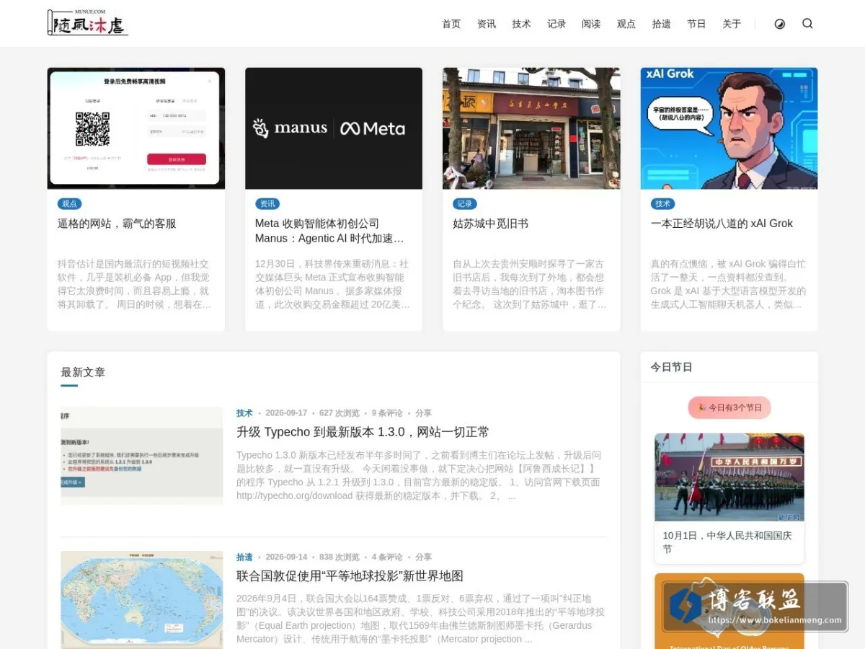Open the world map thumbnail
The height and width of the screenshot is (649, 865).
pos(142,600)
